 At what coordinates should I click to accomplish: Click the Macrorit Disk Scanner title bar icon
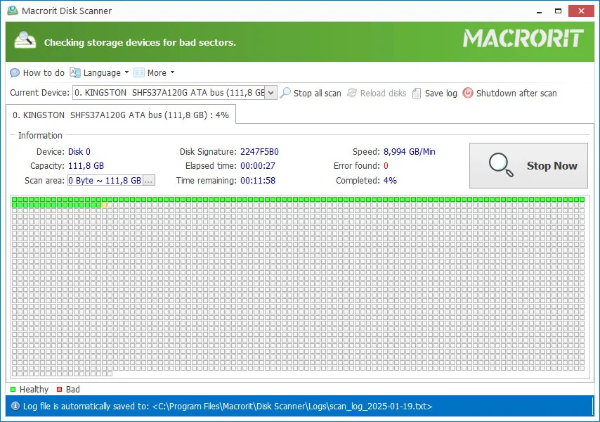pyautogui.click(x=13, y=11)
